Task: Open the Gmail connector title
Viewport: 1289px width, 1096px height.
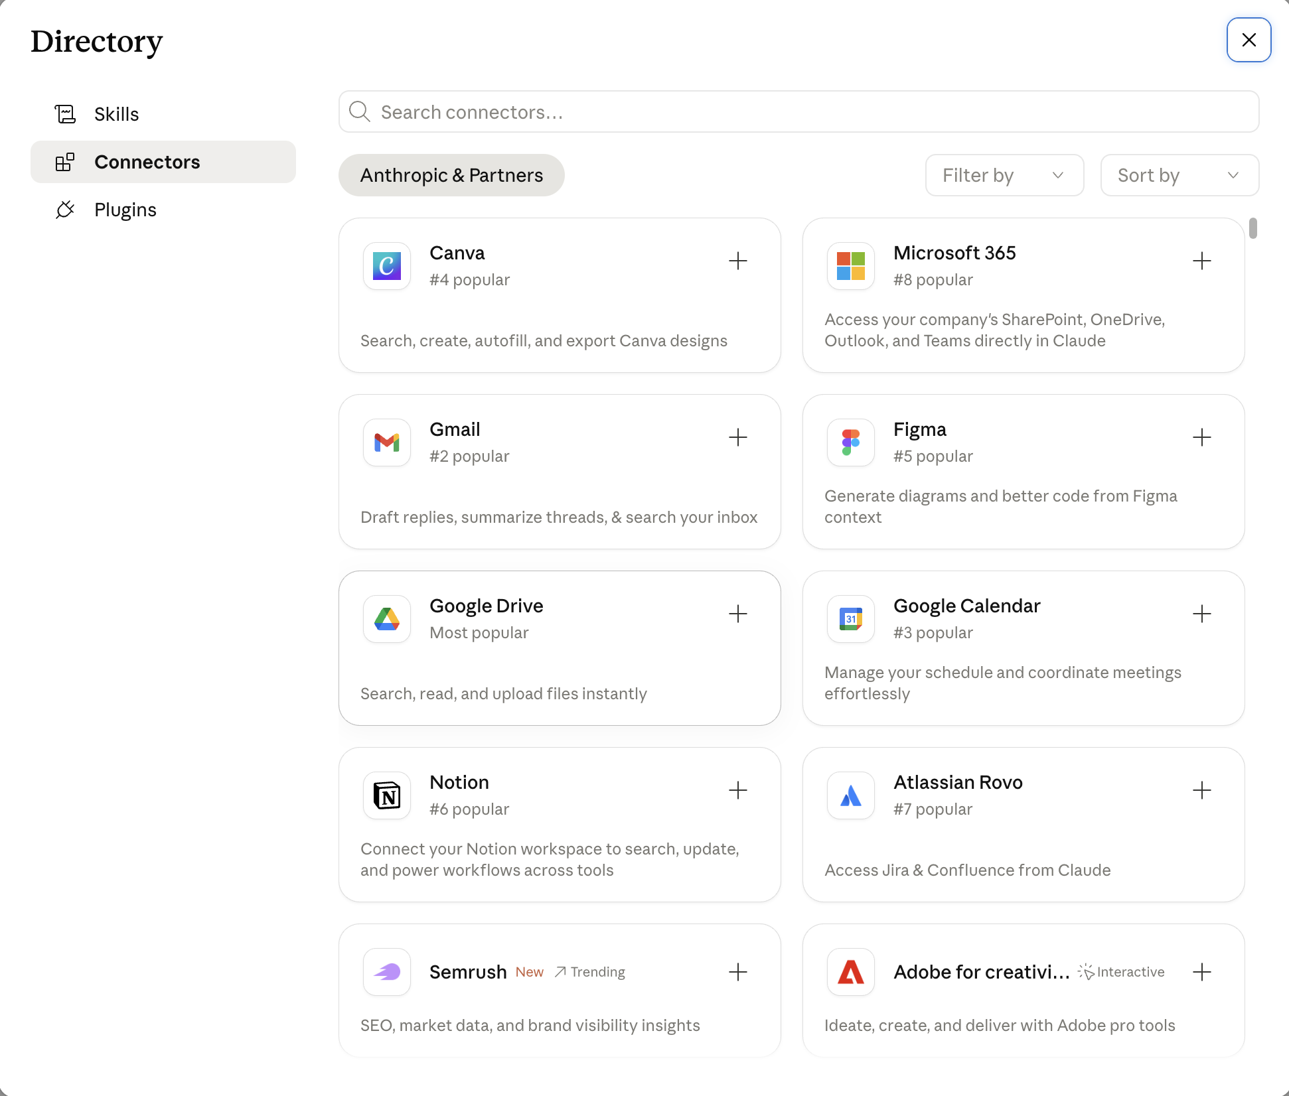Action: click(455, 429)
